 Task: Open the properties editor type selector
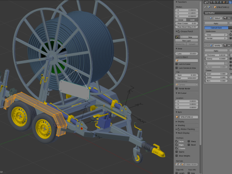pyautogui.click(x=206, y=2)
